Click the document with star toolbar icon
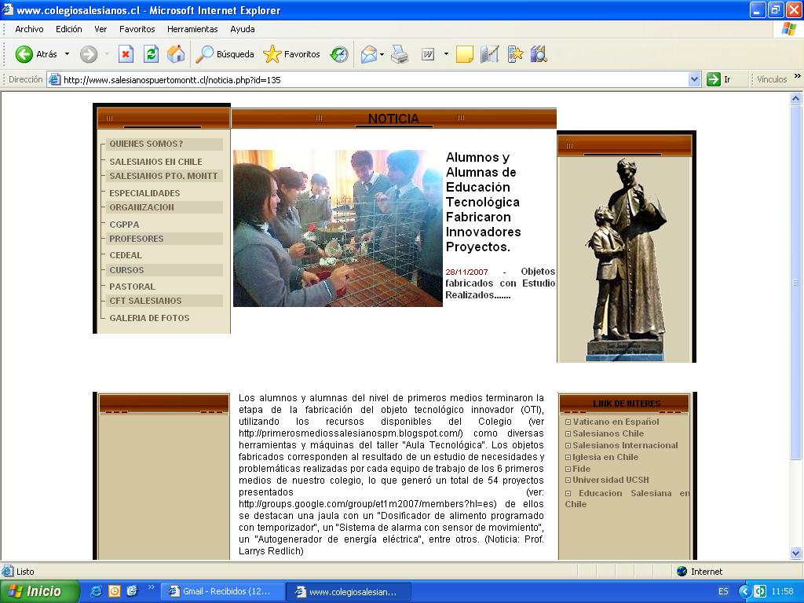 tap(515, 54)
